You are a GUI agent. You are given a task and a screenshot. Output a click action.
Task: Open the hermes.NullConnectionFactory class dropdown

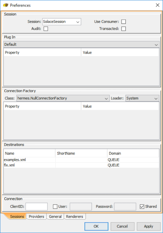point(63,98)
